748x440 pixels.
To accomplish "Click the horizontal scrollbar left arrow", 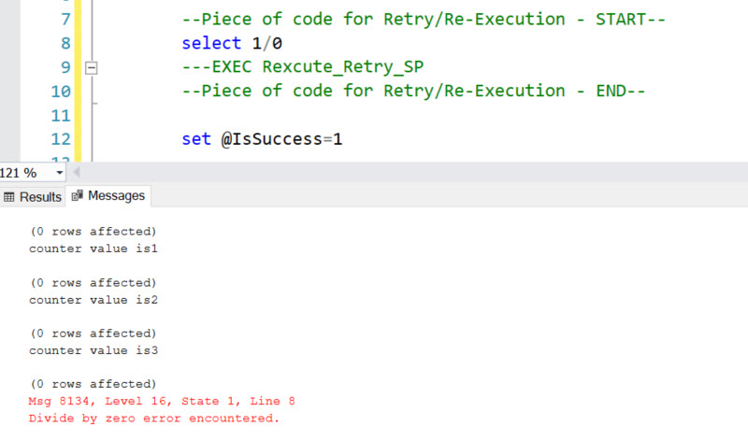I will 76,173.
